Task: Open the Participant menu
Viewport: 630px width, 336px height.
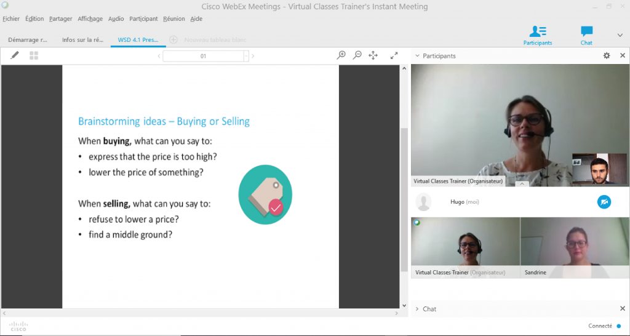Action: click(143, 18)
